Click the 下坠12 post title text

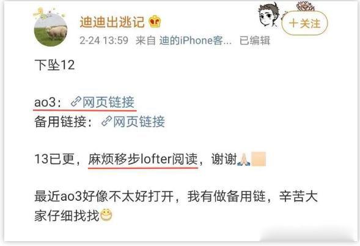pyautogui.click(x=54, y=65)
